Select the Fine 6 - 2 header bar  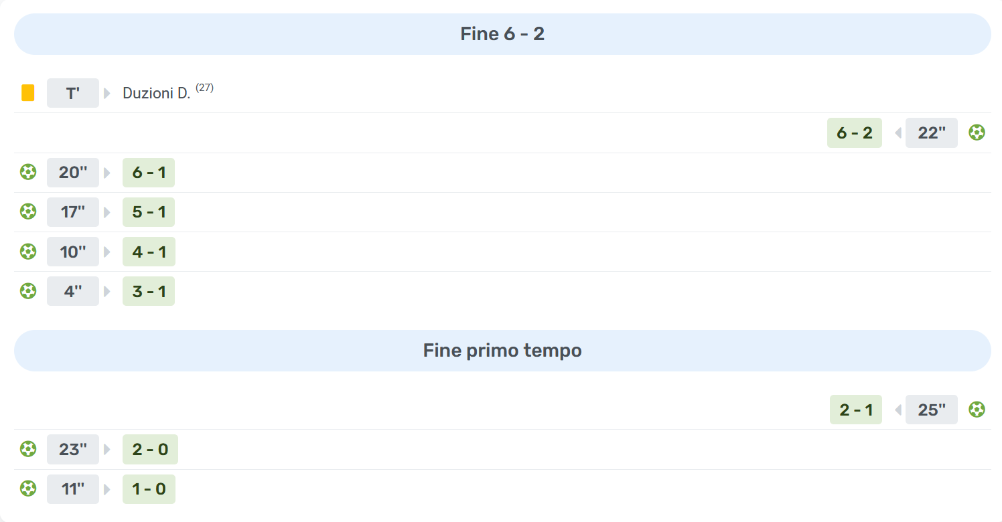pyautogui.click(x=502, y=34)
